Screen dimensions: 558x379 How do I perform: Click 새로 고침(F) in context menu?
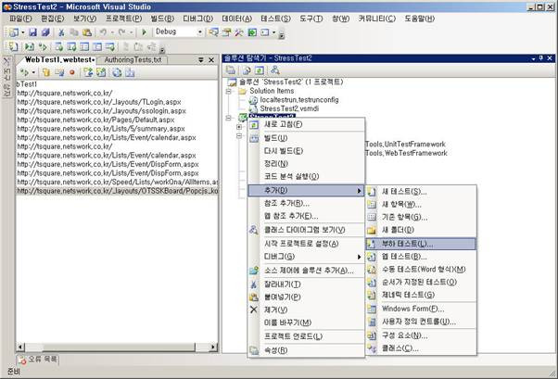point(307,124)
